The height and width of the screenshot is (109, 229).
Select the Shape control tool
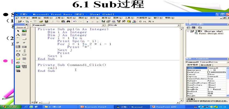18,63
